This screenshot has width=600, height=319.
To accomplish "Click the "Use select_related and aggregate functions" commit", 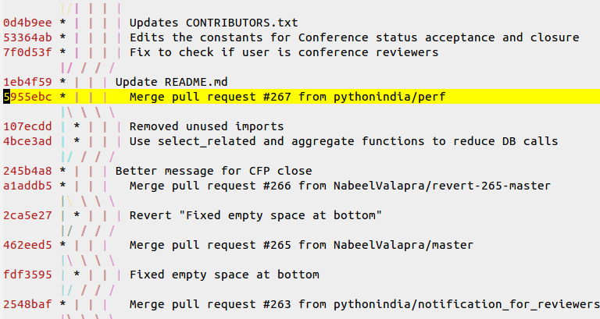I will (x=344, y=141).
